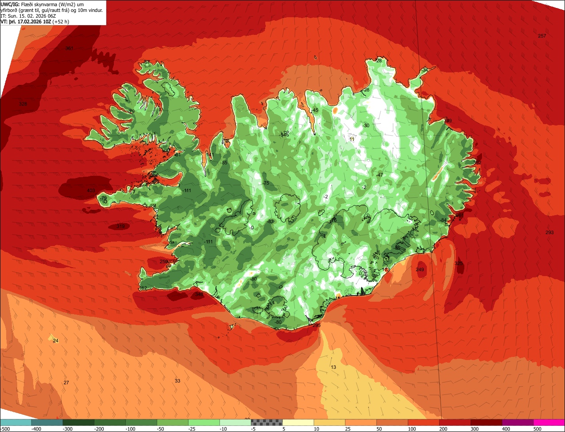The image size is (565, 432).
Task: Click the 27 value in the southwest corner
Action: pyautogui.click(x=66, y=383)
